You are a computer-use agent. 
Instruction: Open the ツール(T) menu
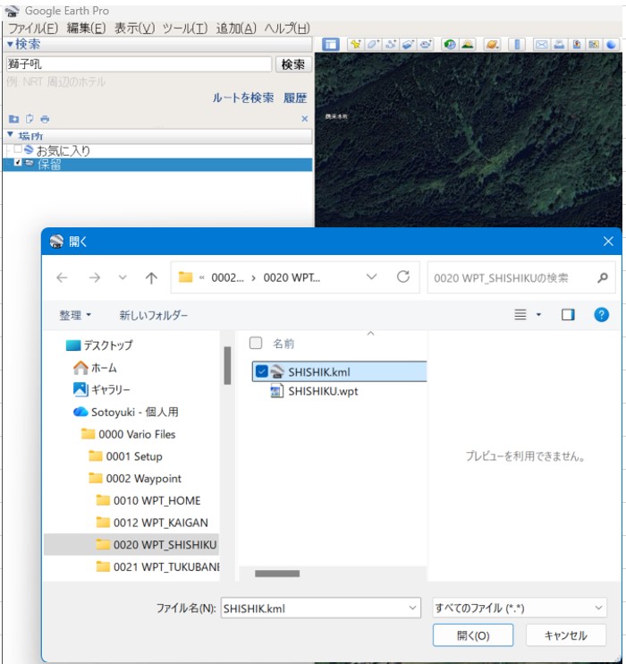click(186, 28)
